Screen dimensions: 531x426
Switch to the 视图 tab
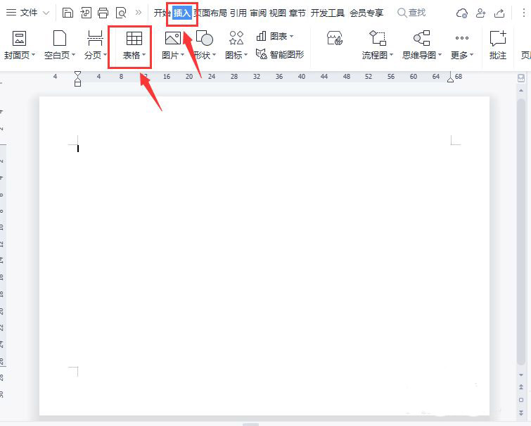point(278,13)
